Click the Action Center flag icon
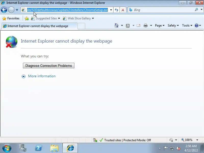This screenshot has height=153, width=204. coord(166,148)
